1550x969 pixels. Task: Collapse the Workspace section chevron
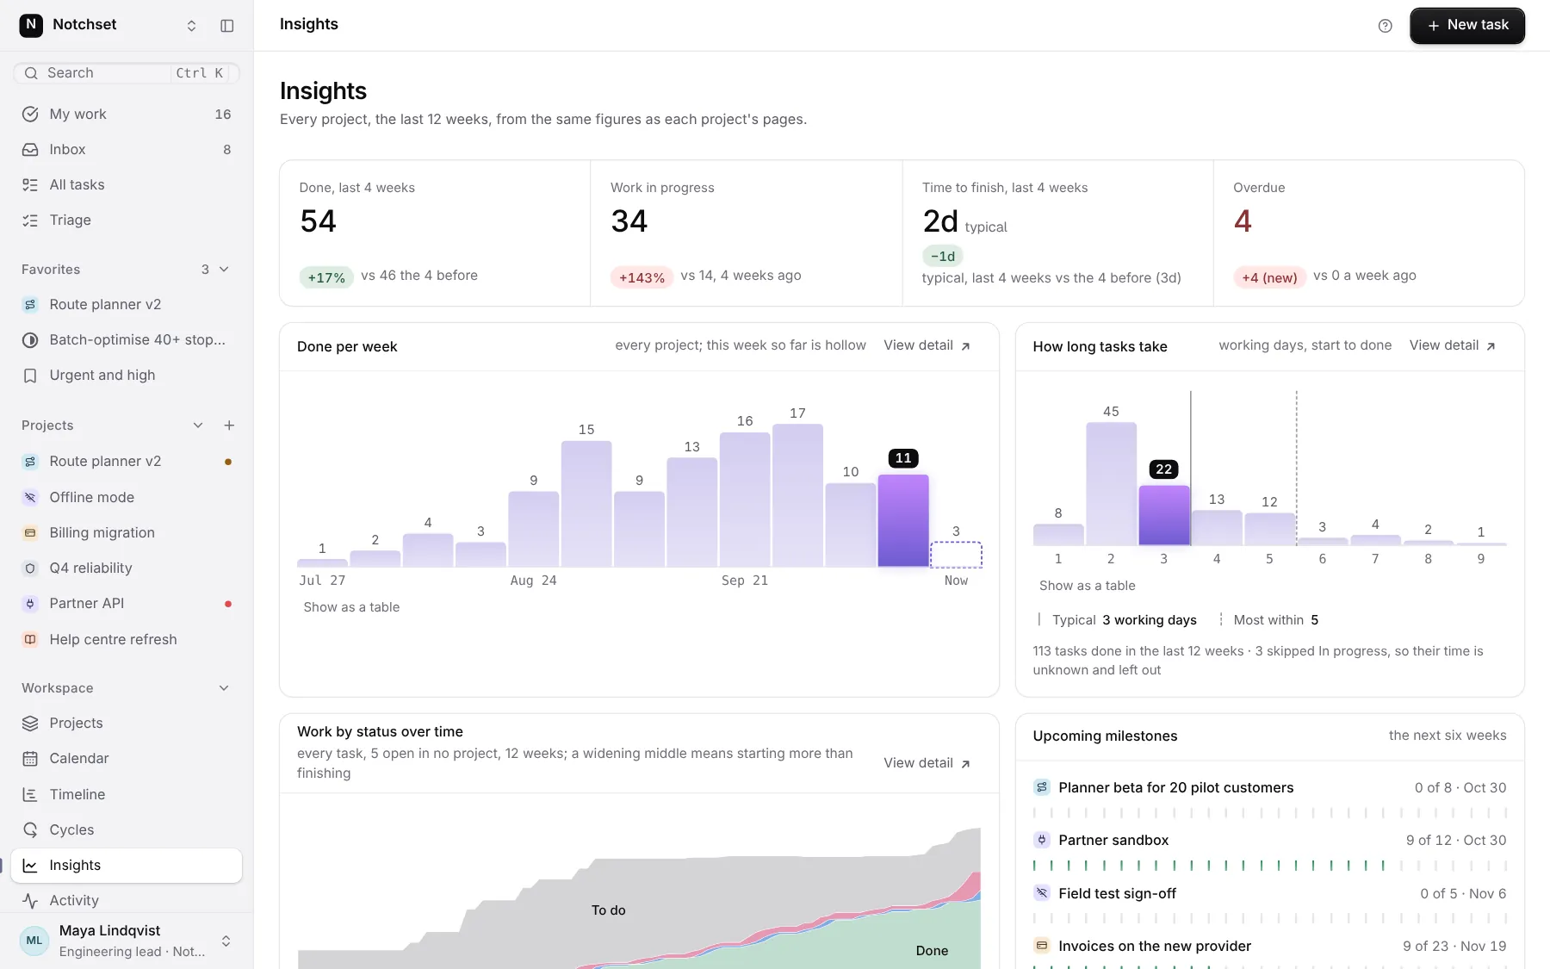[224, 688]
